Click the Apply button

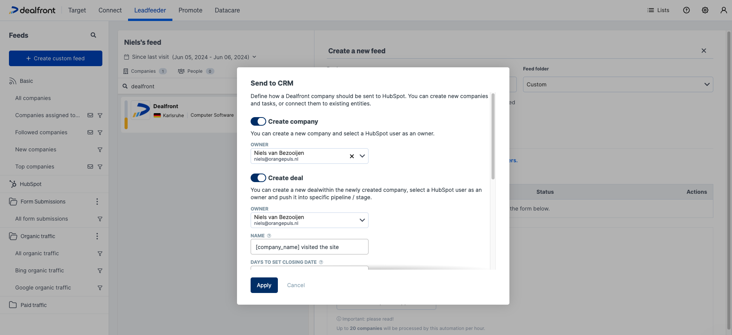pos(264,285)
